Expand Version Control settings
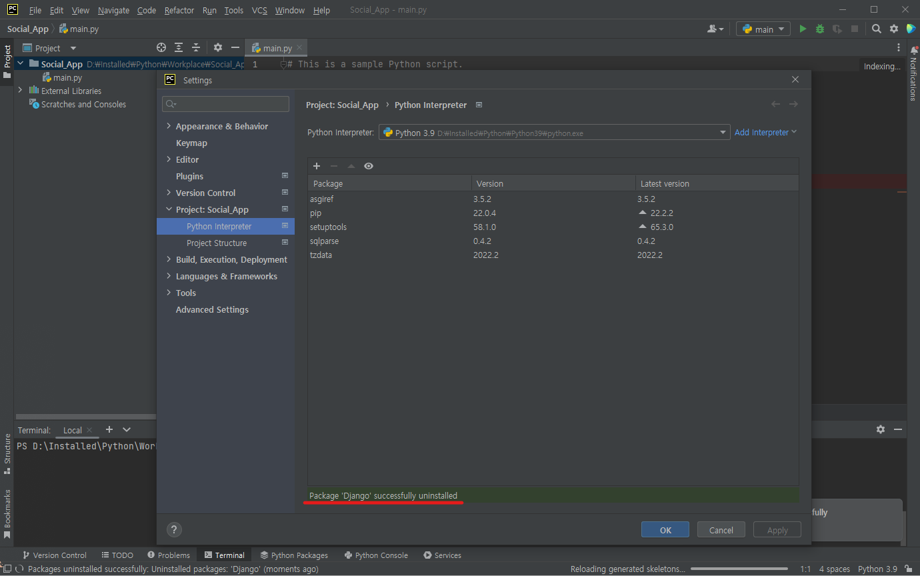 point(169,193)
